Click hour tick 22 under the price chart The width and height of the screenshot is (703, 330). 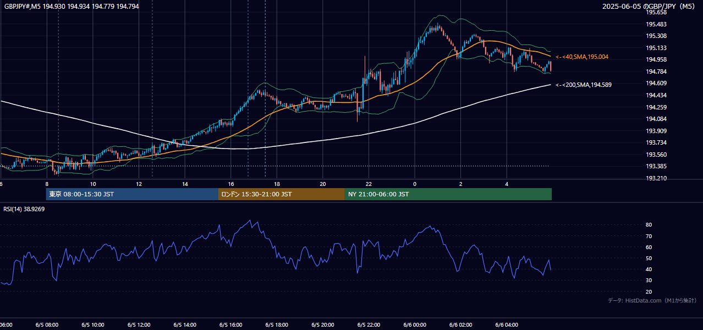pos(369,184)
